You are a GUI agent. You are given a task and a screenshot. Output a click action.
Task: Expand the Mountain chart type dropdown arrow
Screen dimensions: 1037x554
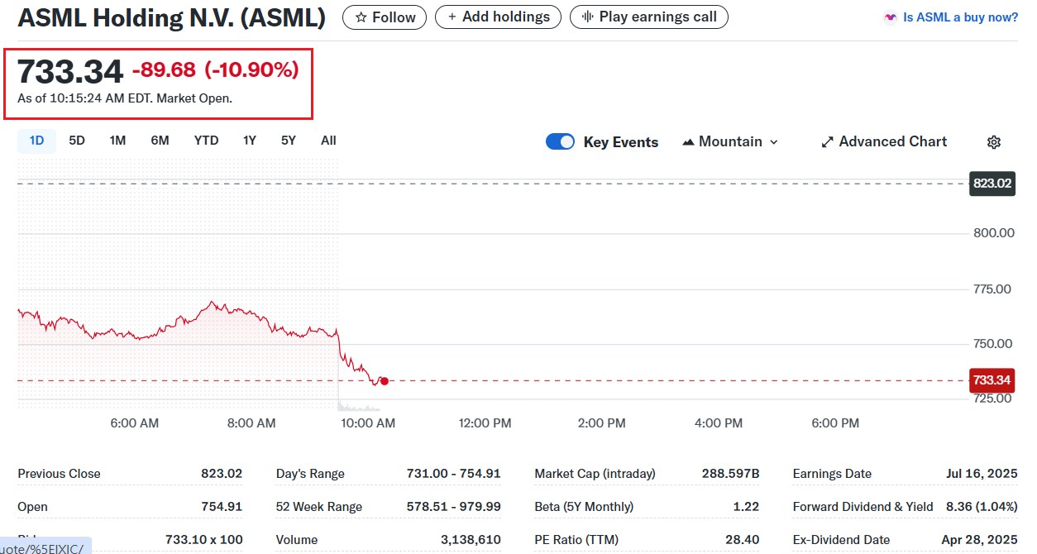click(774, 142)
